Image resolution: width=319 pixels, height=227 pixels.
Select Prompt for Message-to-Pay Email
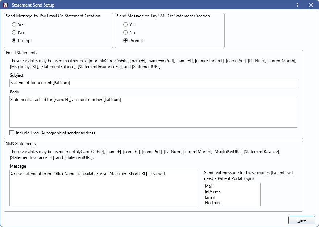coord(14,41)
